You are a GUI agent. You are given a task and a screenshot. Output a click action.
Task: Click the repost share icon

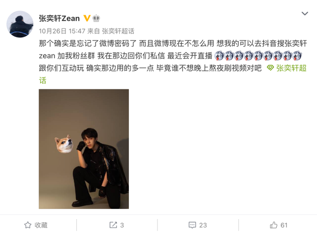[x=113, y=225]
